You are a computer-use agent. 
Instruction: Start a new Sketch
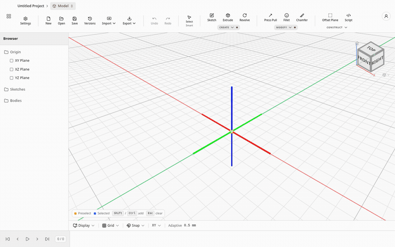[211, 17]
